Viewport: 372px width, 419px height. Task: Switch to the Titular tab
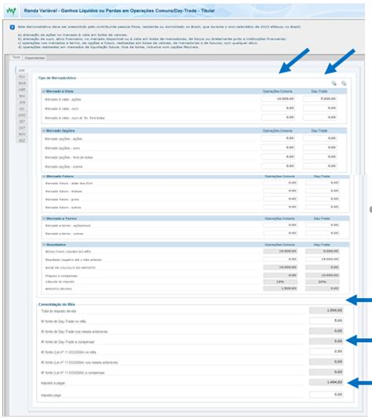(16, 57)
